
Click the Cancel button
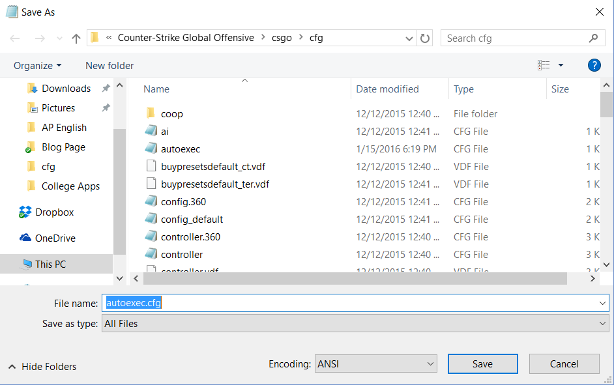[x=564, y=364]
